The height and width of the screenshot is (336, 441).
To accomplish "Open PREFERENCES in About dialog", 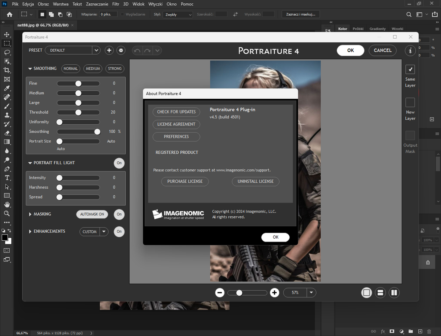I will (x=176, y=136).
